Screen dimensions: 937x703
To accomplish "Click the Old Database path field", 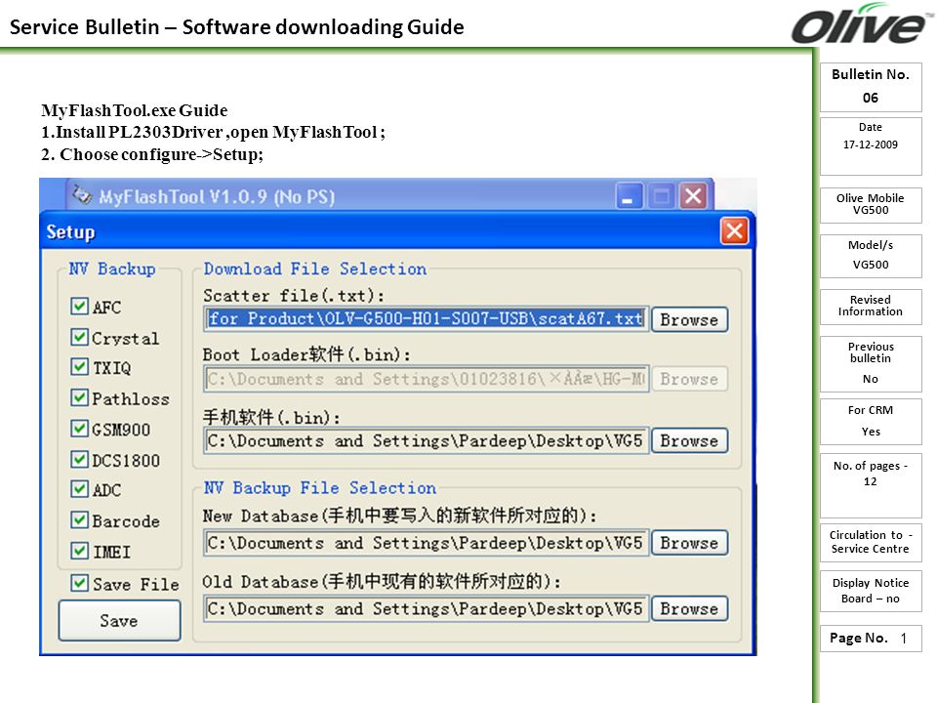I will coord(427,608).
